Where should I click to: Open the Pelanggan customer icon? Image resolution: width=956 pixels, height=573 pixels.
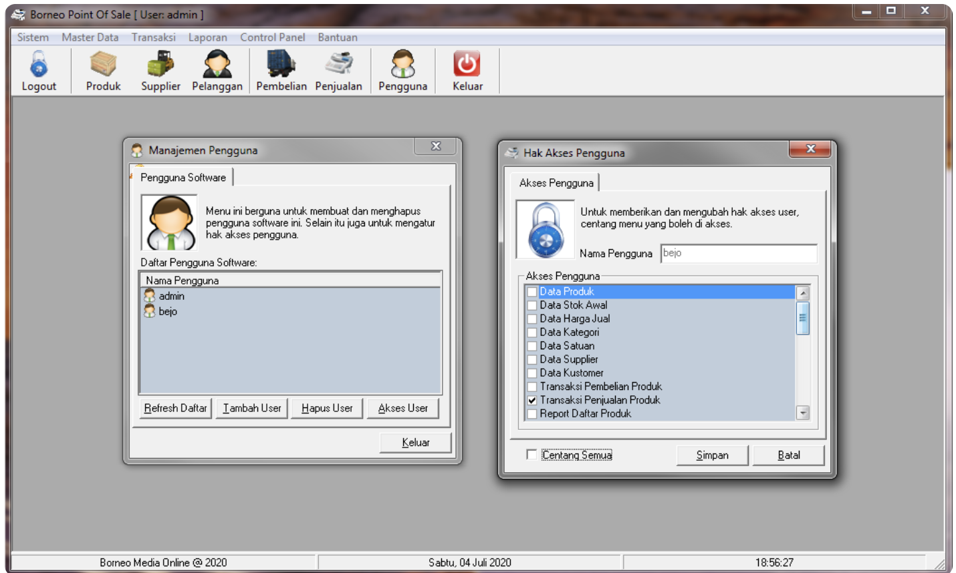[217, 65]
